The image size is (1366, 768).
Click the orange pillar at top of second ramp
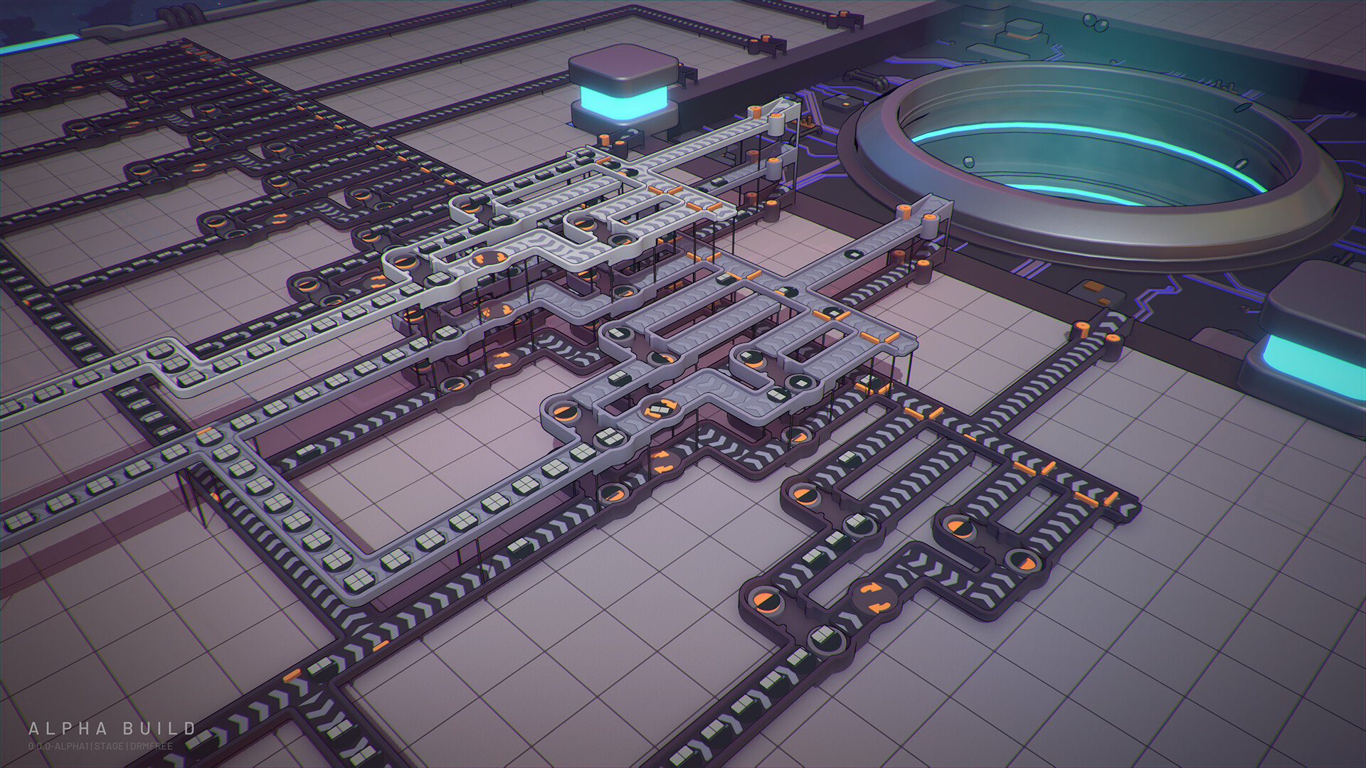coord(904,210)
